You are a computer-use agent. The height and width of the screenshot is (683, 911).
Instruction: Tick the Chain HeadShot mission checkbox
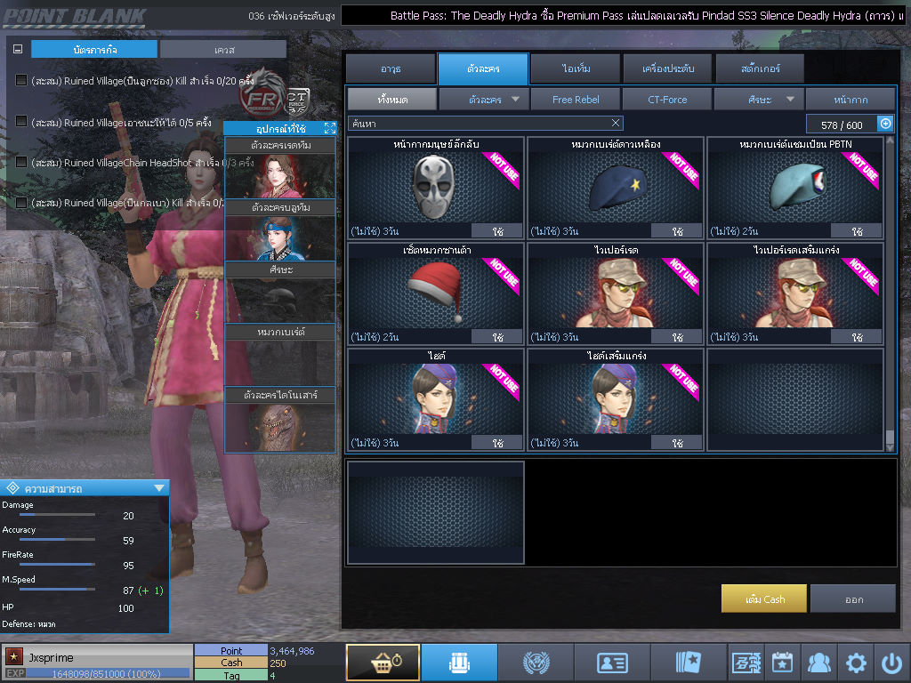[21, 162]
